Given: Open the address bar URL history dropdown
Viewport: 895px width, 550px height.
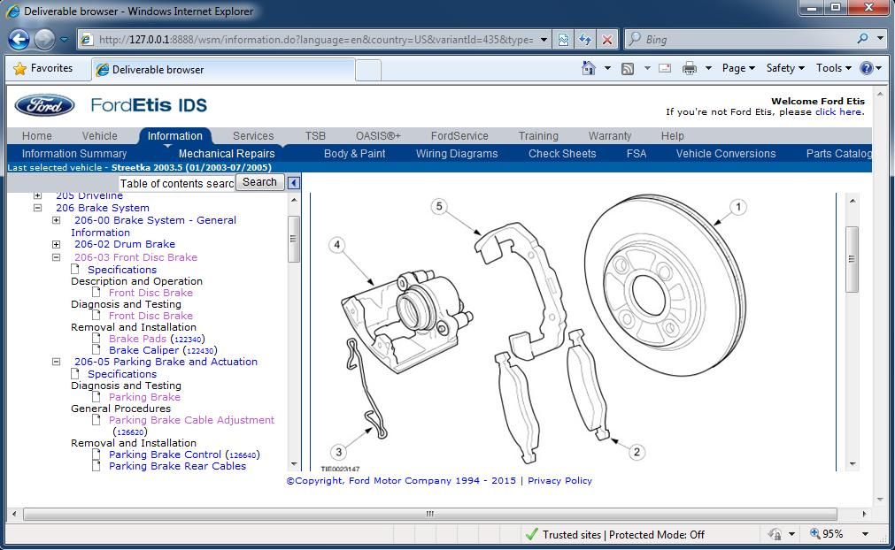Looking at the screenshot, I should click(544, 40).
